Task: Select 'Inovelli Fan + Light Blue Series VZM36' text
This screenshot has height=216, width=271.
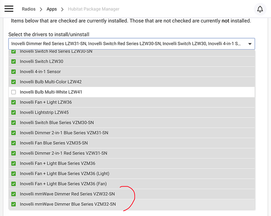Action: click(57, 163)
